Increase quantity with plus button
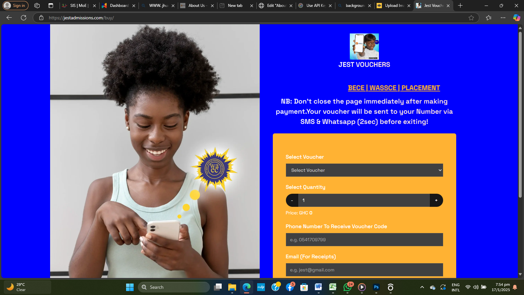The width and height of the screenshot is (524, 295). pos(436,200)
